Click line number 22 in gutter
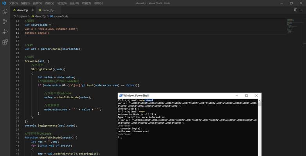The height and width of the screenshot is (156, 306). (x=18, y=61)
